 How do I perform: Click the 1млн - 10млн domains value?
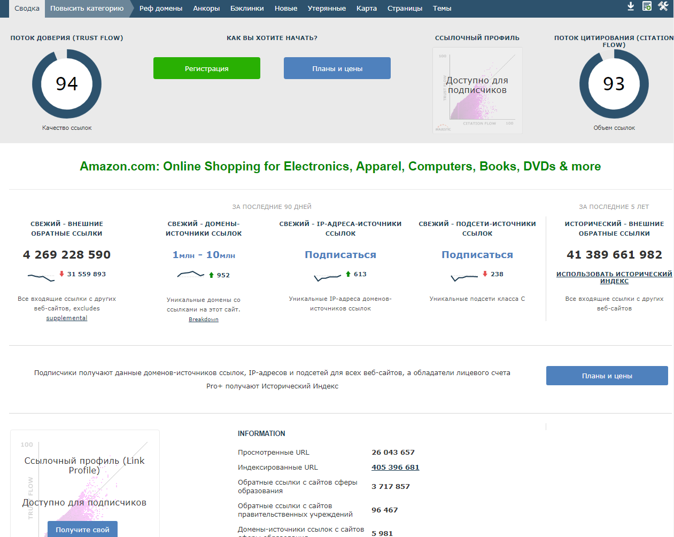coord(204,255)
